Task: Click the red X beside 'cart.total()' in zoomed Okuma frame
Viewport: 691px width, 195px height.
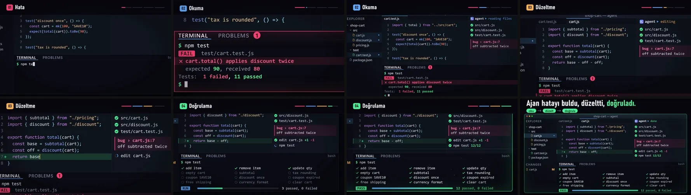Action: coord(181,61)
